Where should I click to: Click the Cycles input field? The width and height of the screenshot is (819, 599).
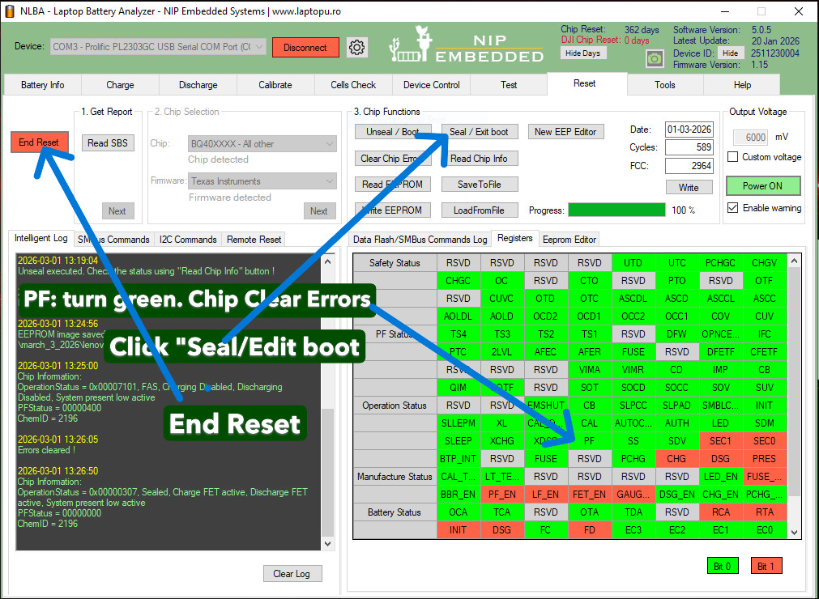[689, 147]
